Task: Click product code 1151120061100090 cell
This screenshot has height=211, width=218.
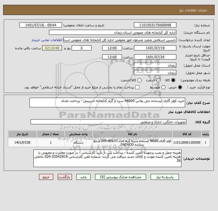Action: 187,142
